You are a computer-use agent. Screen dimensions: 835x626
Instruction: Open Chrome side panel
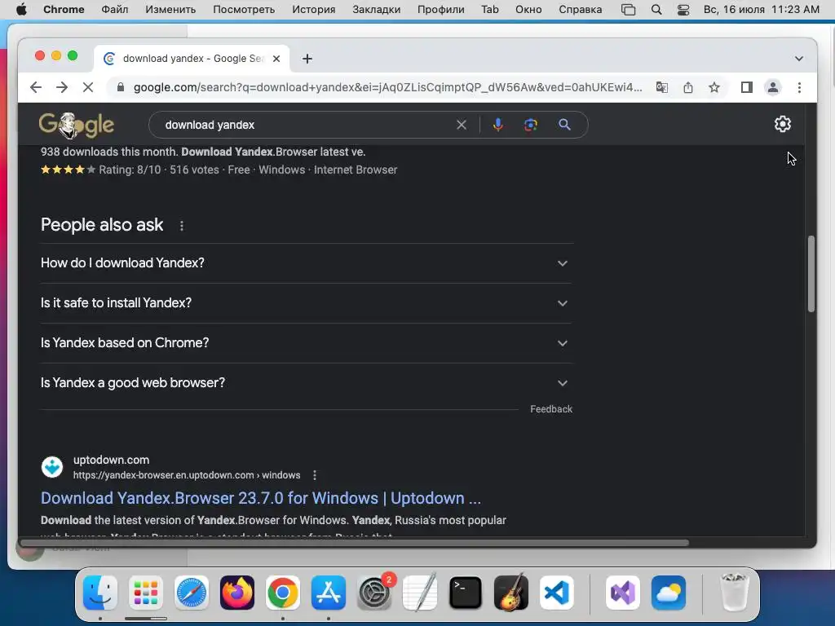(x=747, y=87)
